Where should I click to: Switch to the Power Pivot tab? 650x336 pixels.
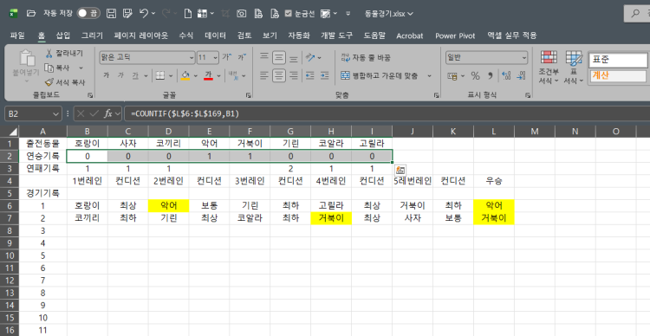pyautogui.click(x=455, y=36)
